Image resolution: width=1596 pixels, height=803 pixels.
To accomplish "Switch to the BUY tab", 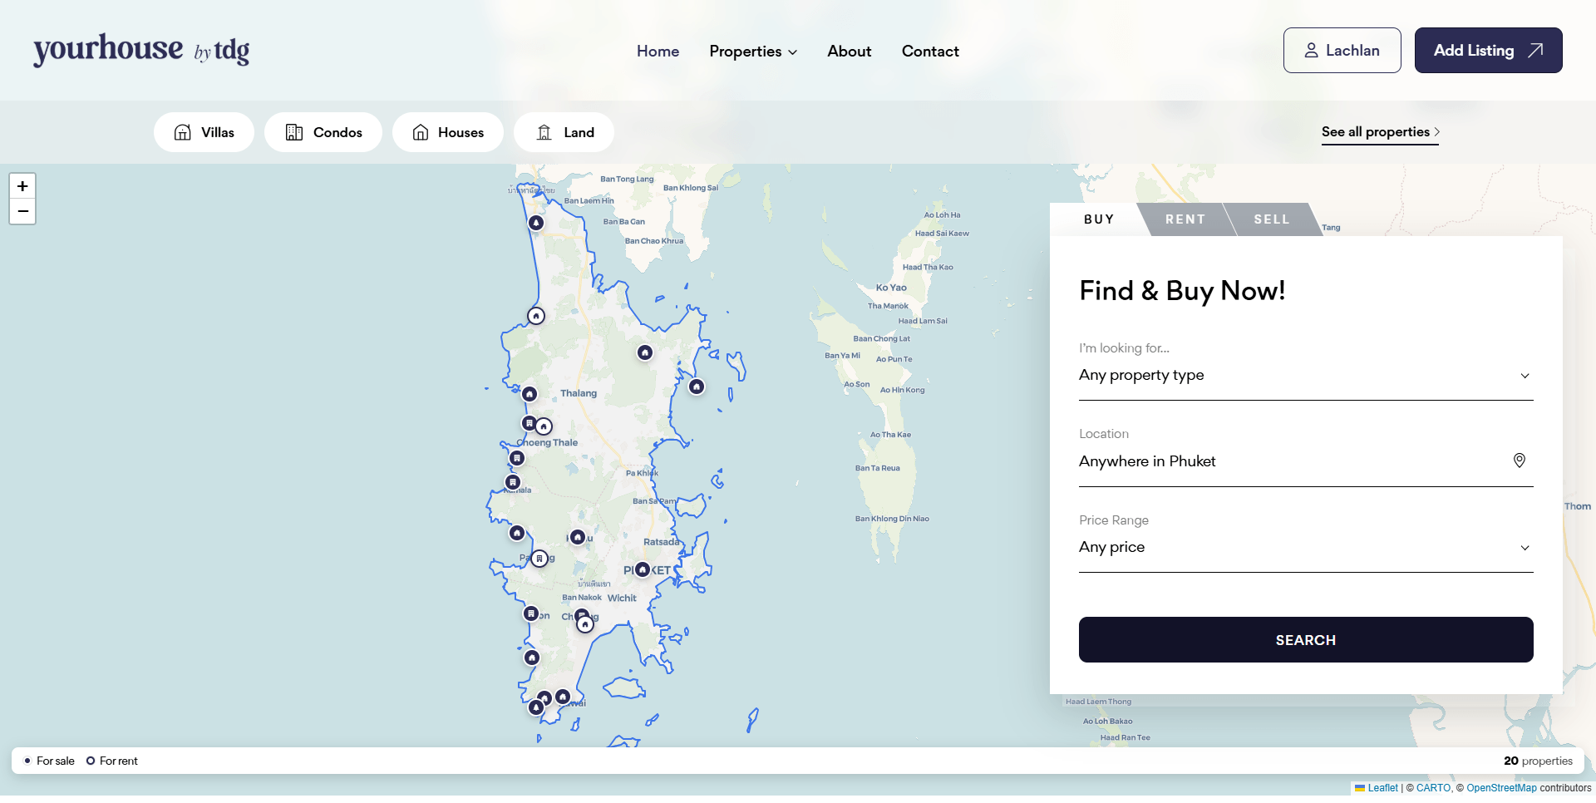I will [1099, 219].
